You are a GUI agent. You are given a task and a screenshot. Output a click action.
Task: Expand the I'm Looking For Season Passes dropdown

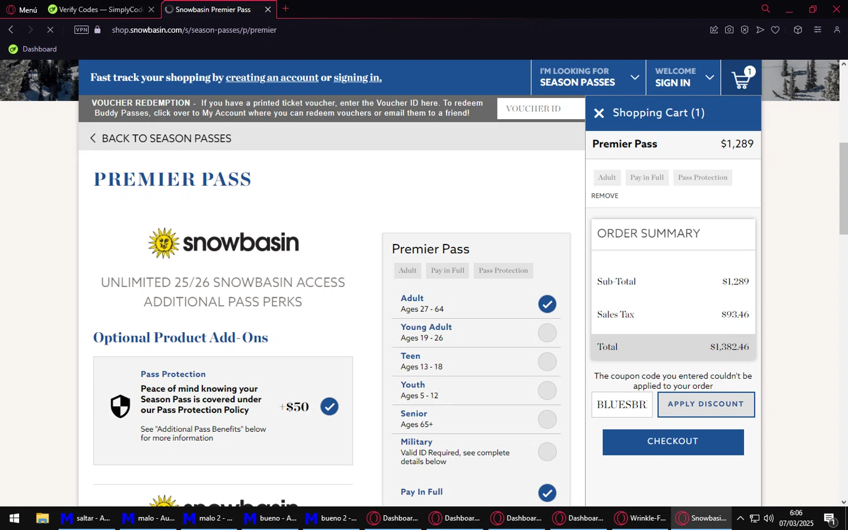(x=588, y=77)
